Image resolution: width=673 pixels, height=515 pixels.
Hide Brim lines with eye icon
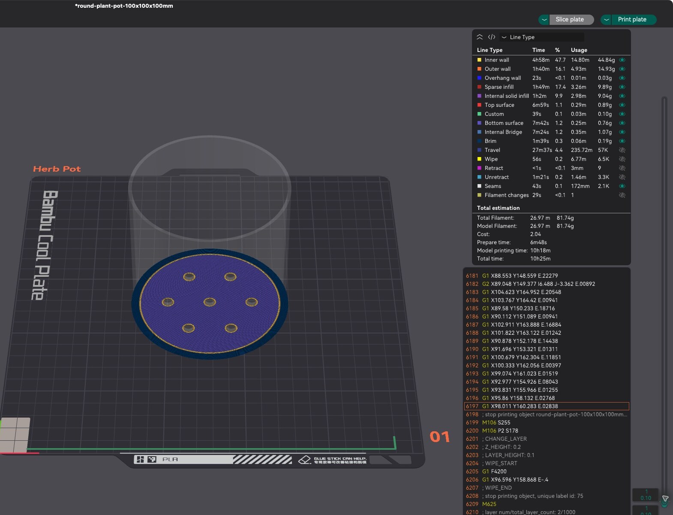tap(622, 141)
